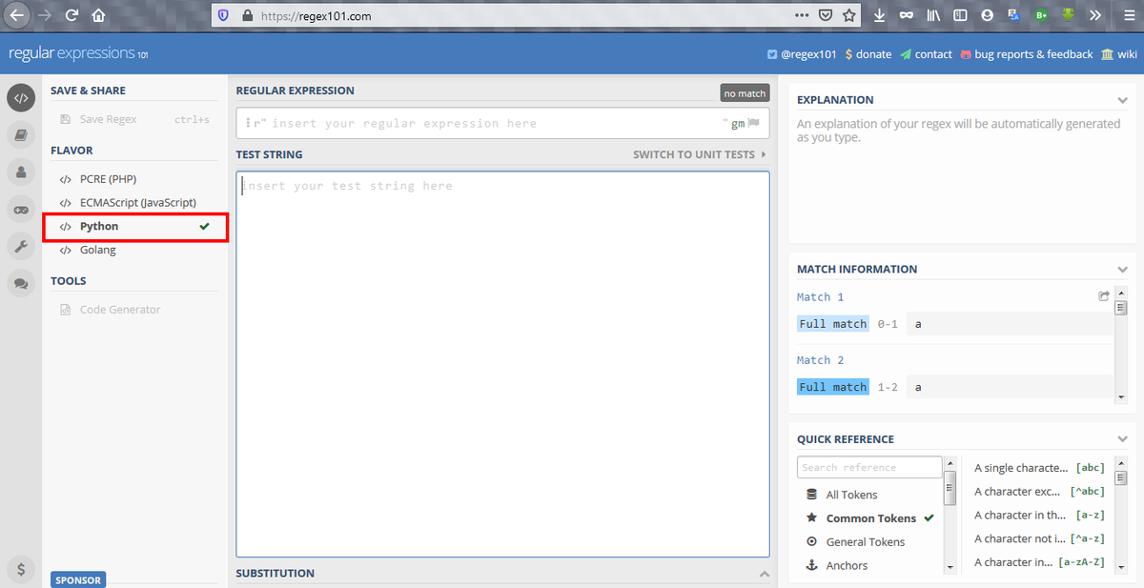Select the [a-zA-Z] token row
Screen dimensions: 1144x588
coord(1039,562)
